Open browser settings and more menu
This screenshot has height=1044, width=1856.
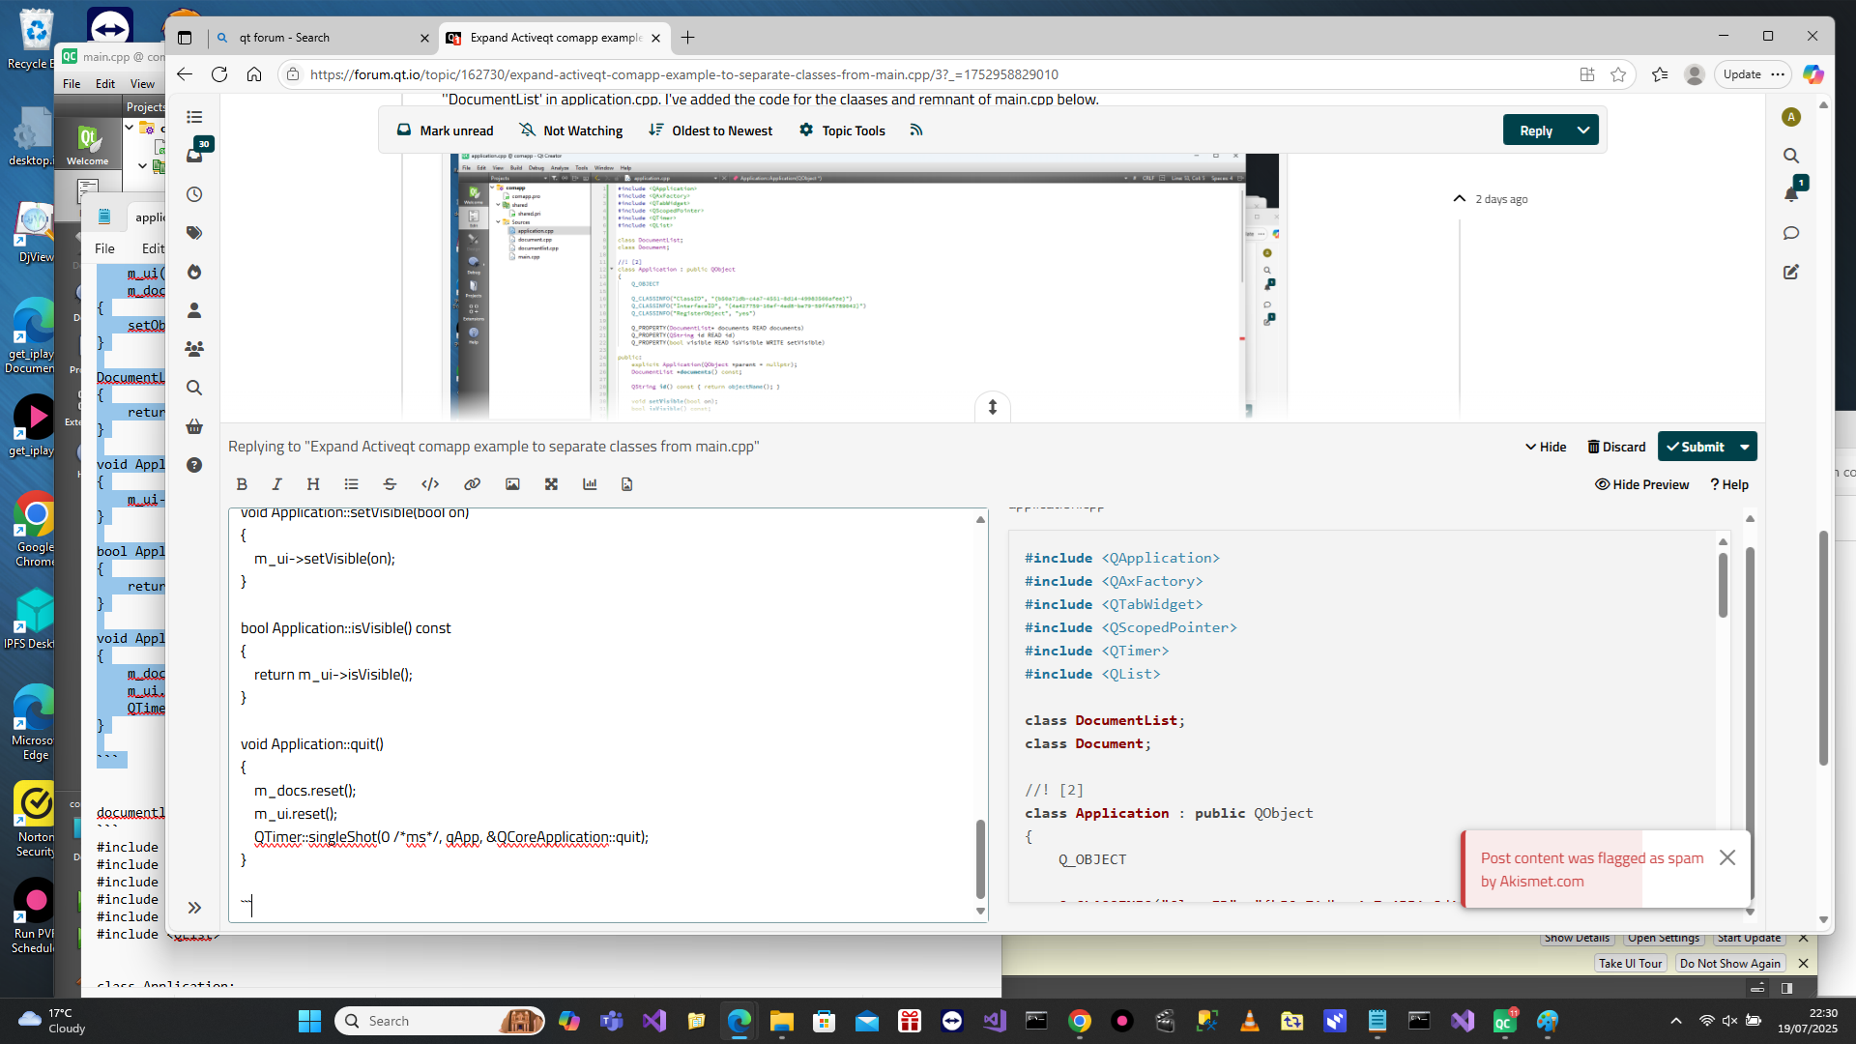(1778, 74)
